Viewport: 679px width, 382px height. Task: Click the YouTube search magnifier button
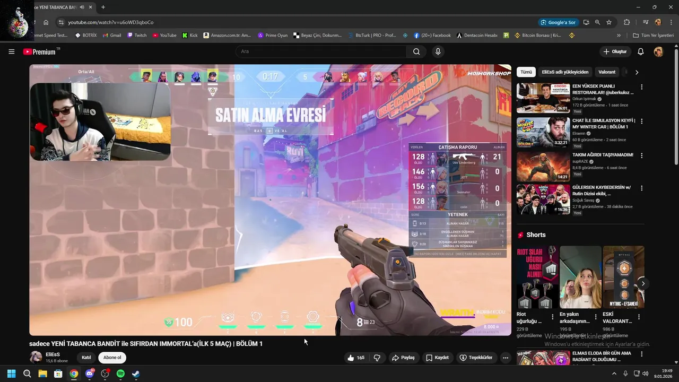point(416,51)
